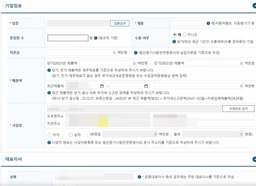Click the info icon beside the 공동대표이사 note
The width and height of the screenshot is (256, 186).
[x=139, y=177]
